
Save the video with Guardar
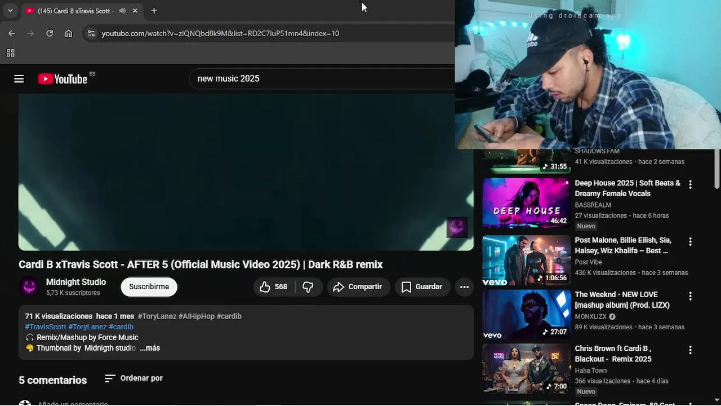tap(422, 287)
